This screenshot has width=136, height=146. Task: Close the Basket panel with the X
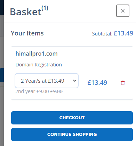pyautogui.click(x=123, y=11)
